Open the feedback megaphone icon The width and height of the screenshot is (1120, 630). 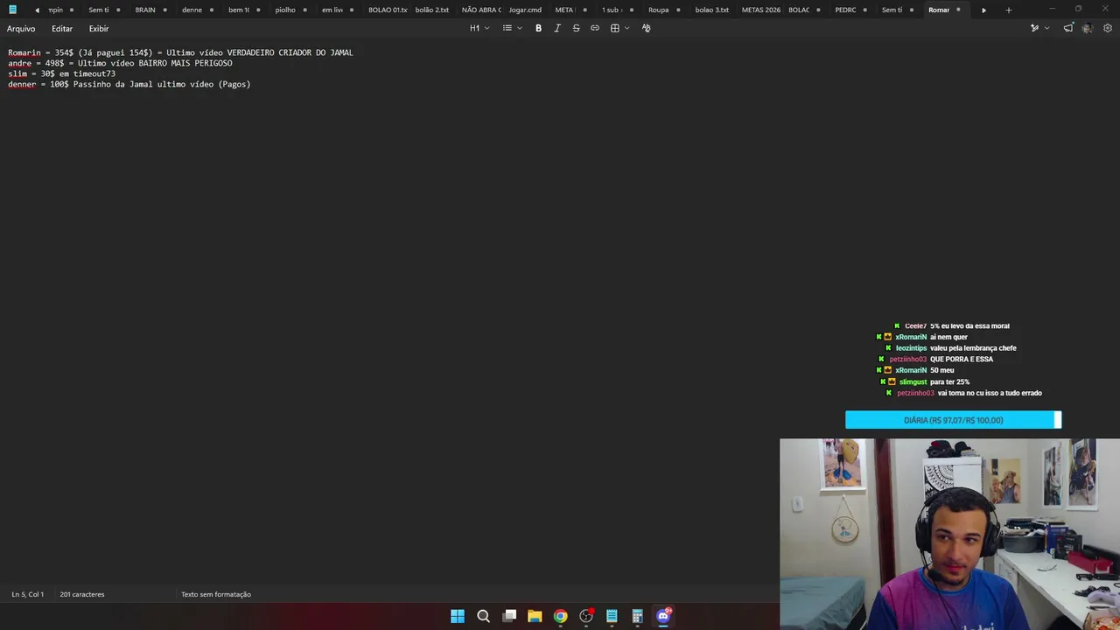tap(1068, 28)
